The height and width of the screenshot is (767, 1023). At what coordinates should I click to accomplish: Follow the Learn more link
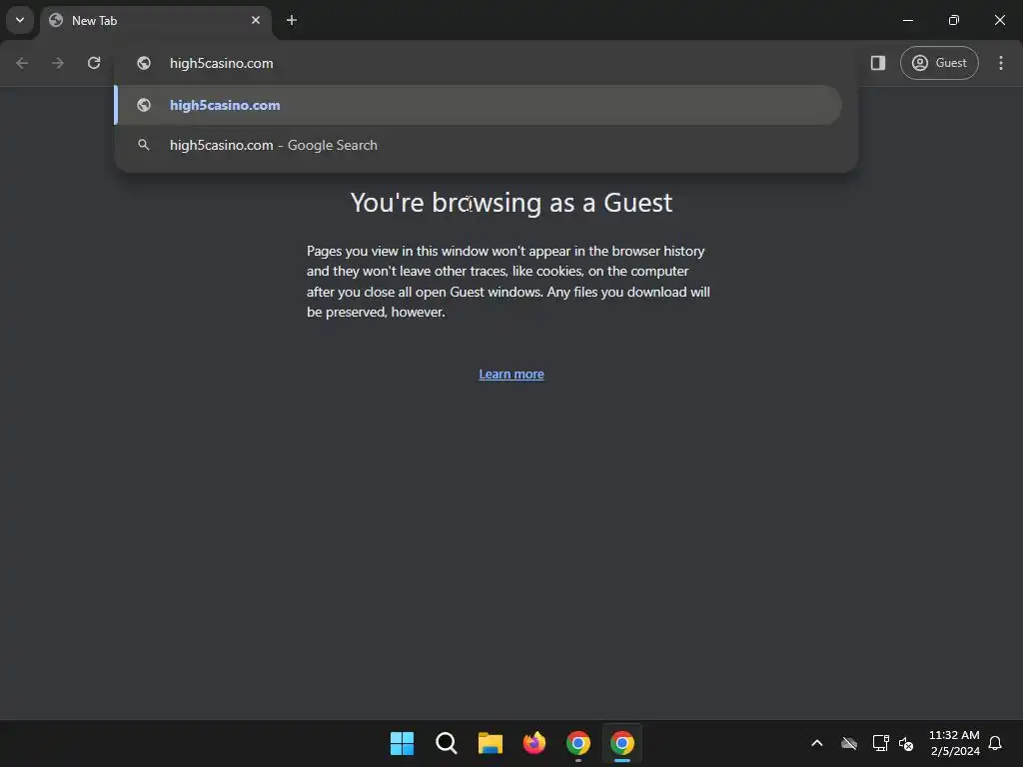point(511,374)
